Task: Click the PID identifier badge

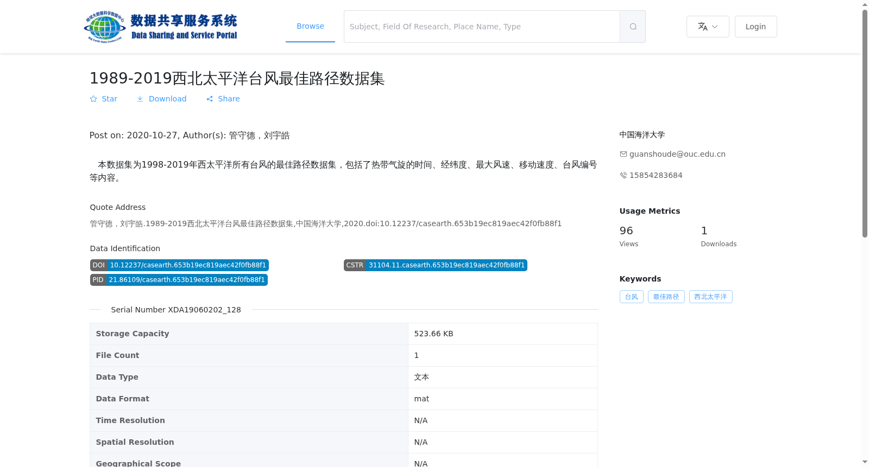Action: pos(179,280)
